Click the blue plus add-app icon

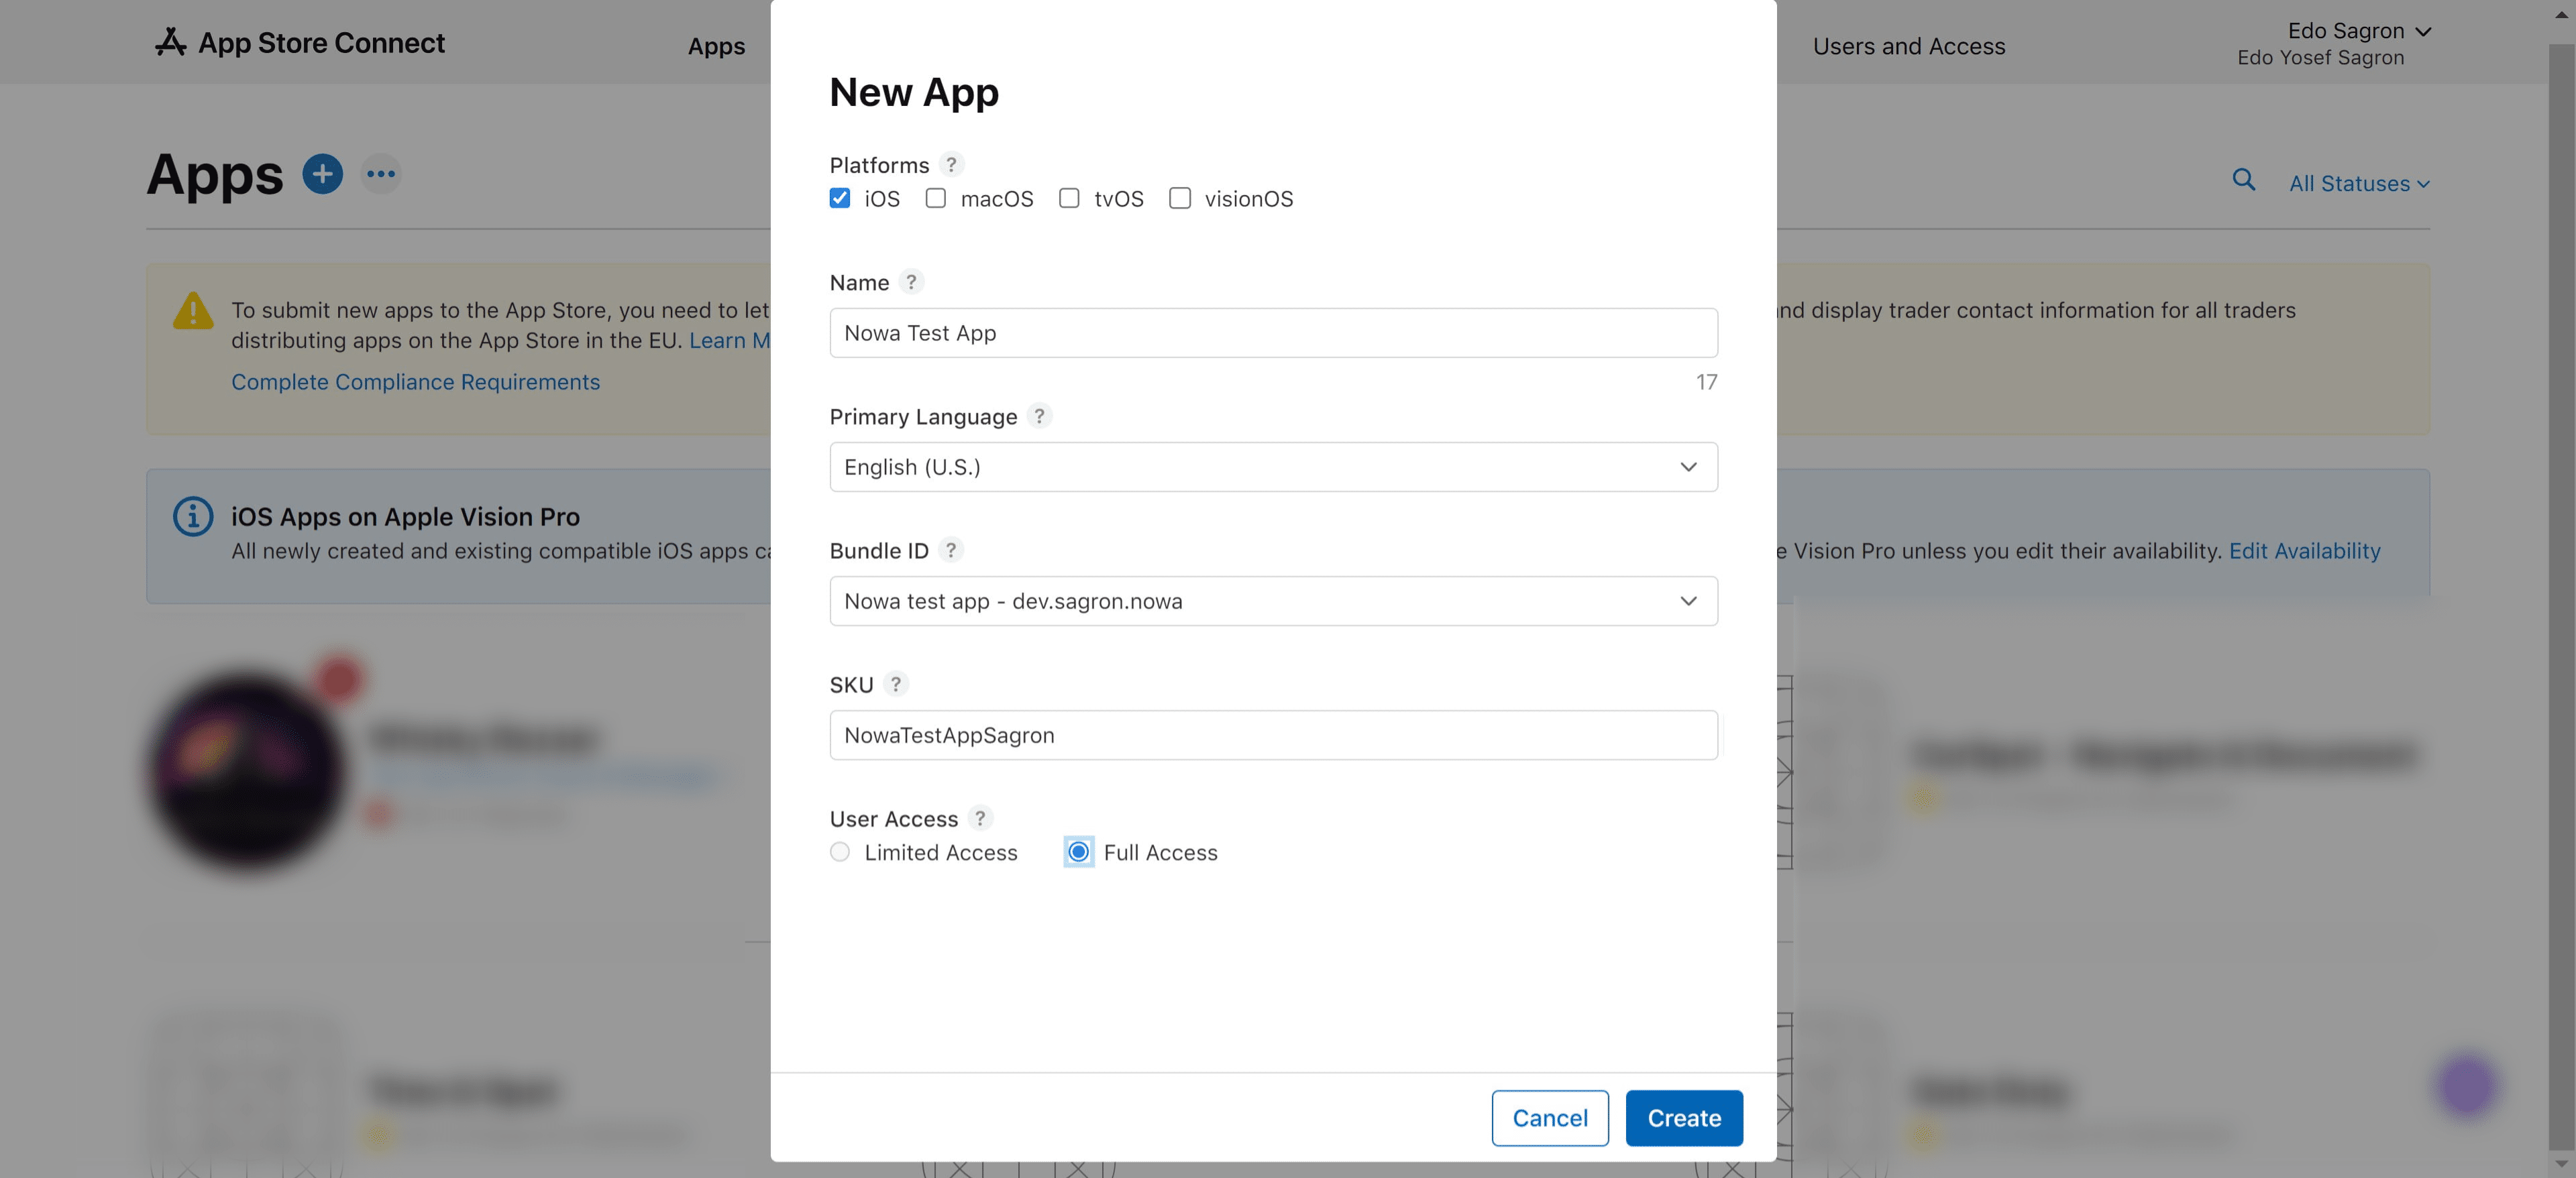click(322, 174)
